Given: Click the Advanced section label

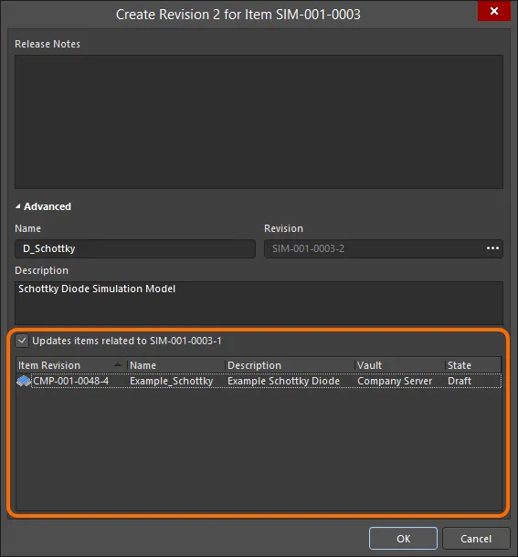Looking at the screenshot, I should 48,206.
